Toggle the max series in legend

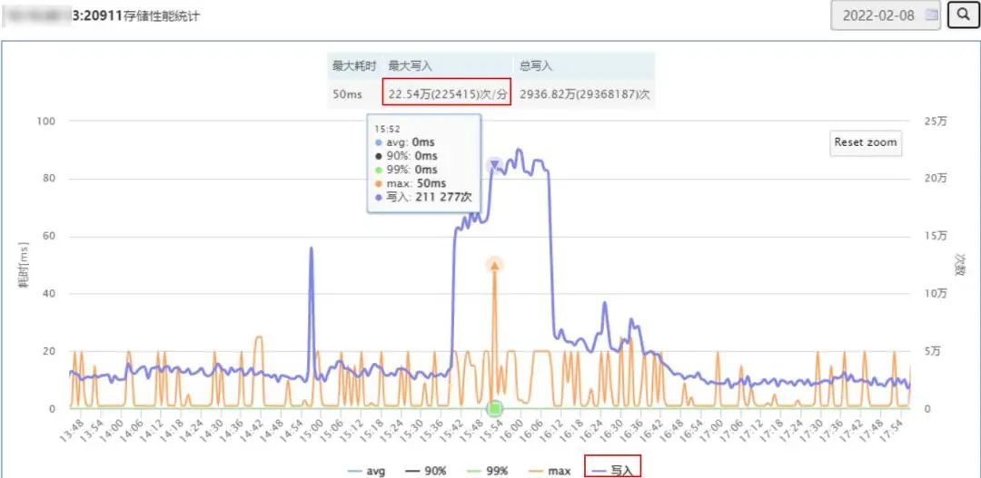548,471
